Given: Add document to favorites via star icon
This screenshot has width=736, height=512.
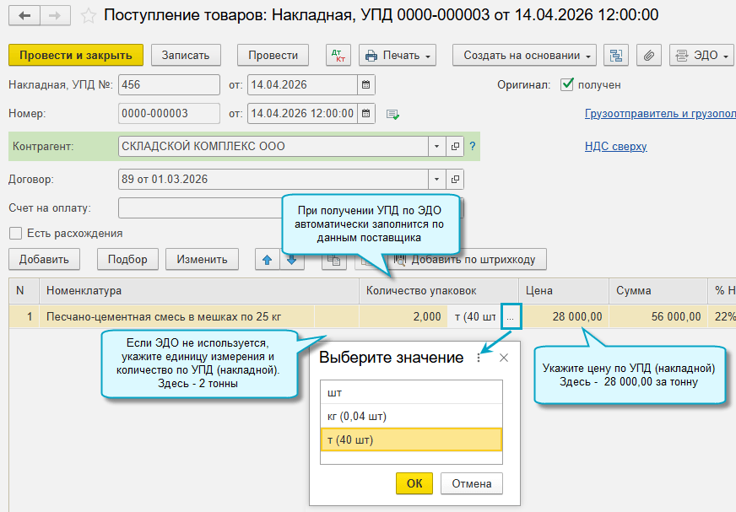Looking at the screenshot, I should click(x=88, y=16).
